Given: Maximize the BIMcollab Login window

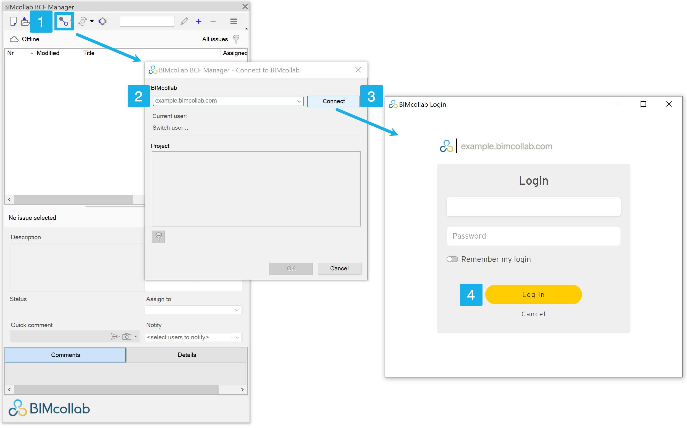Looking at the screenshot, I should coord(643,104).
